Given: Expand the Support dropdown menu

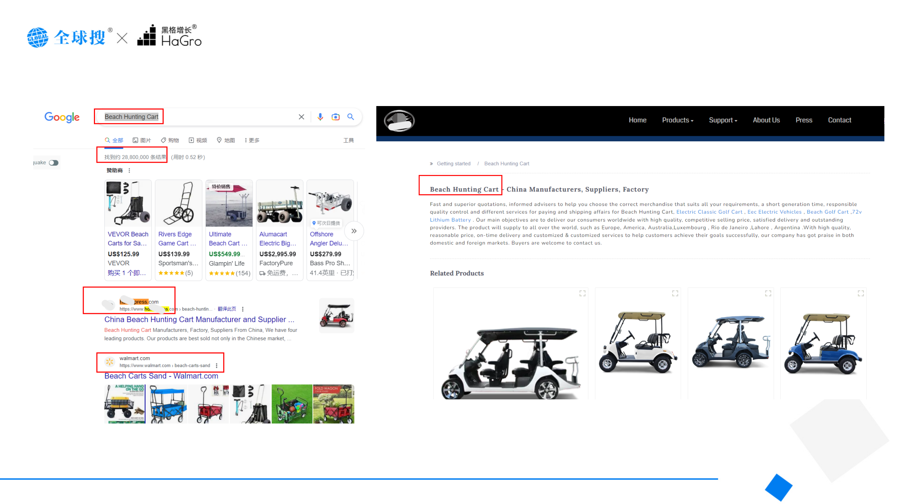Looking at the screenshot, I should (x=723, y=120).
